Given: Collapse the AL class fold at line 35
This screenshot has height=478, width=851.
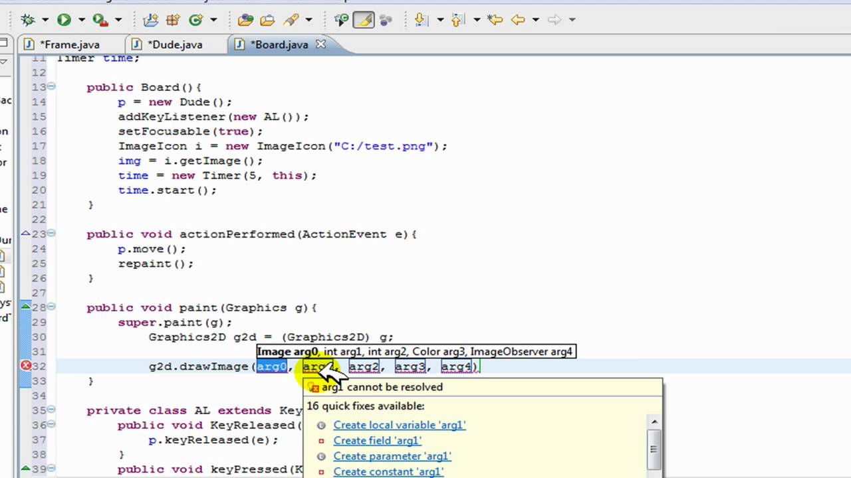Looking at the screenshot, I should tap(52, 410).
